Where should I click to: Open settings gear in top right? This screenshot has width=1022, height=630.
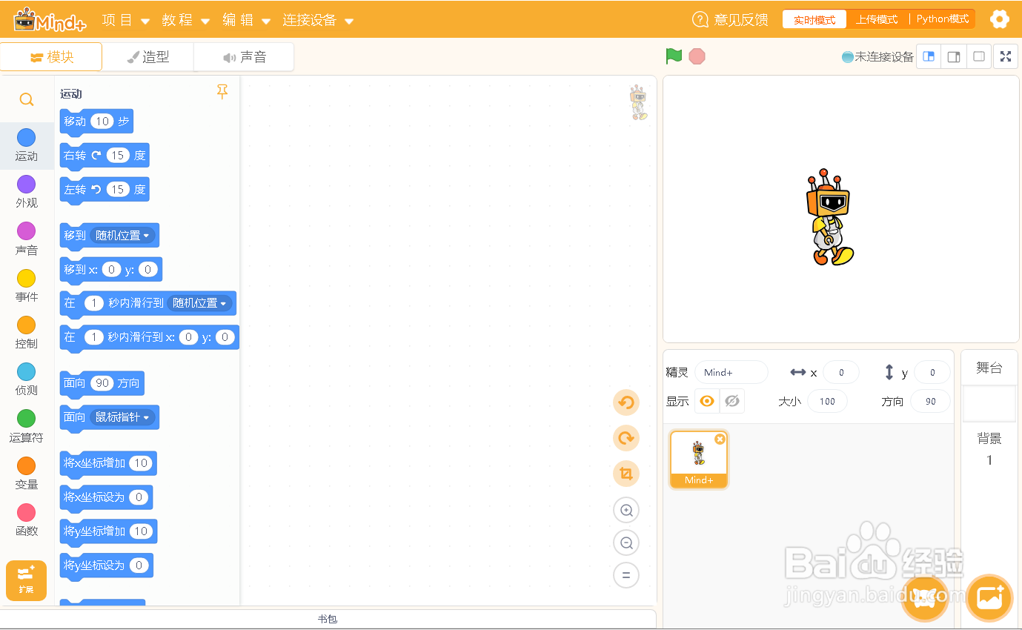[x=1000, y=19]
